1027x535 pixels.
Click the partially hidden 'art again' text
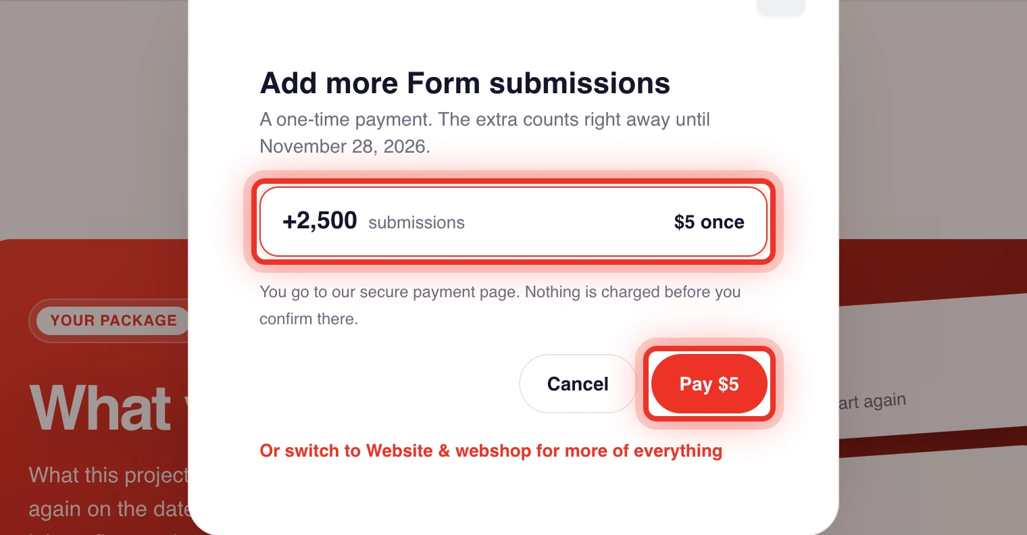[872, 401]
